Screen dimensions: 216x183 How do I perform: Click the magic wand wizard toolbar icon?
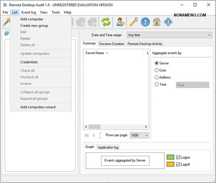pyautogui.click(x=6, y=22)
